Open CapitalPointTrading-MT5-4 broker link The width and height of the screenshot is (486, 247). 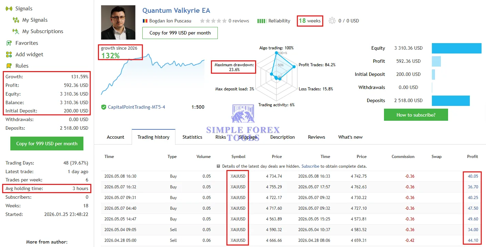[x=136, y=107]
